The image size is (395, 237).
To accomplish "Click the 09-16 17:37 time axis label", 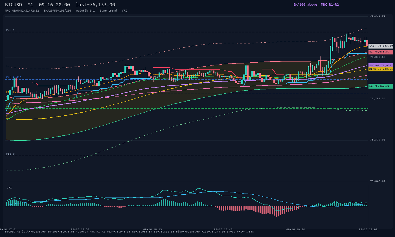I will point(80,229).
